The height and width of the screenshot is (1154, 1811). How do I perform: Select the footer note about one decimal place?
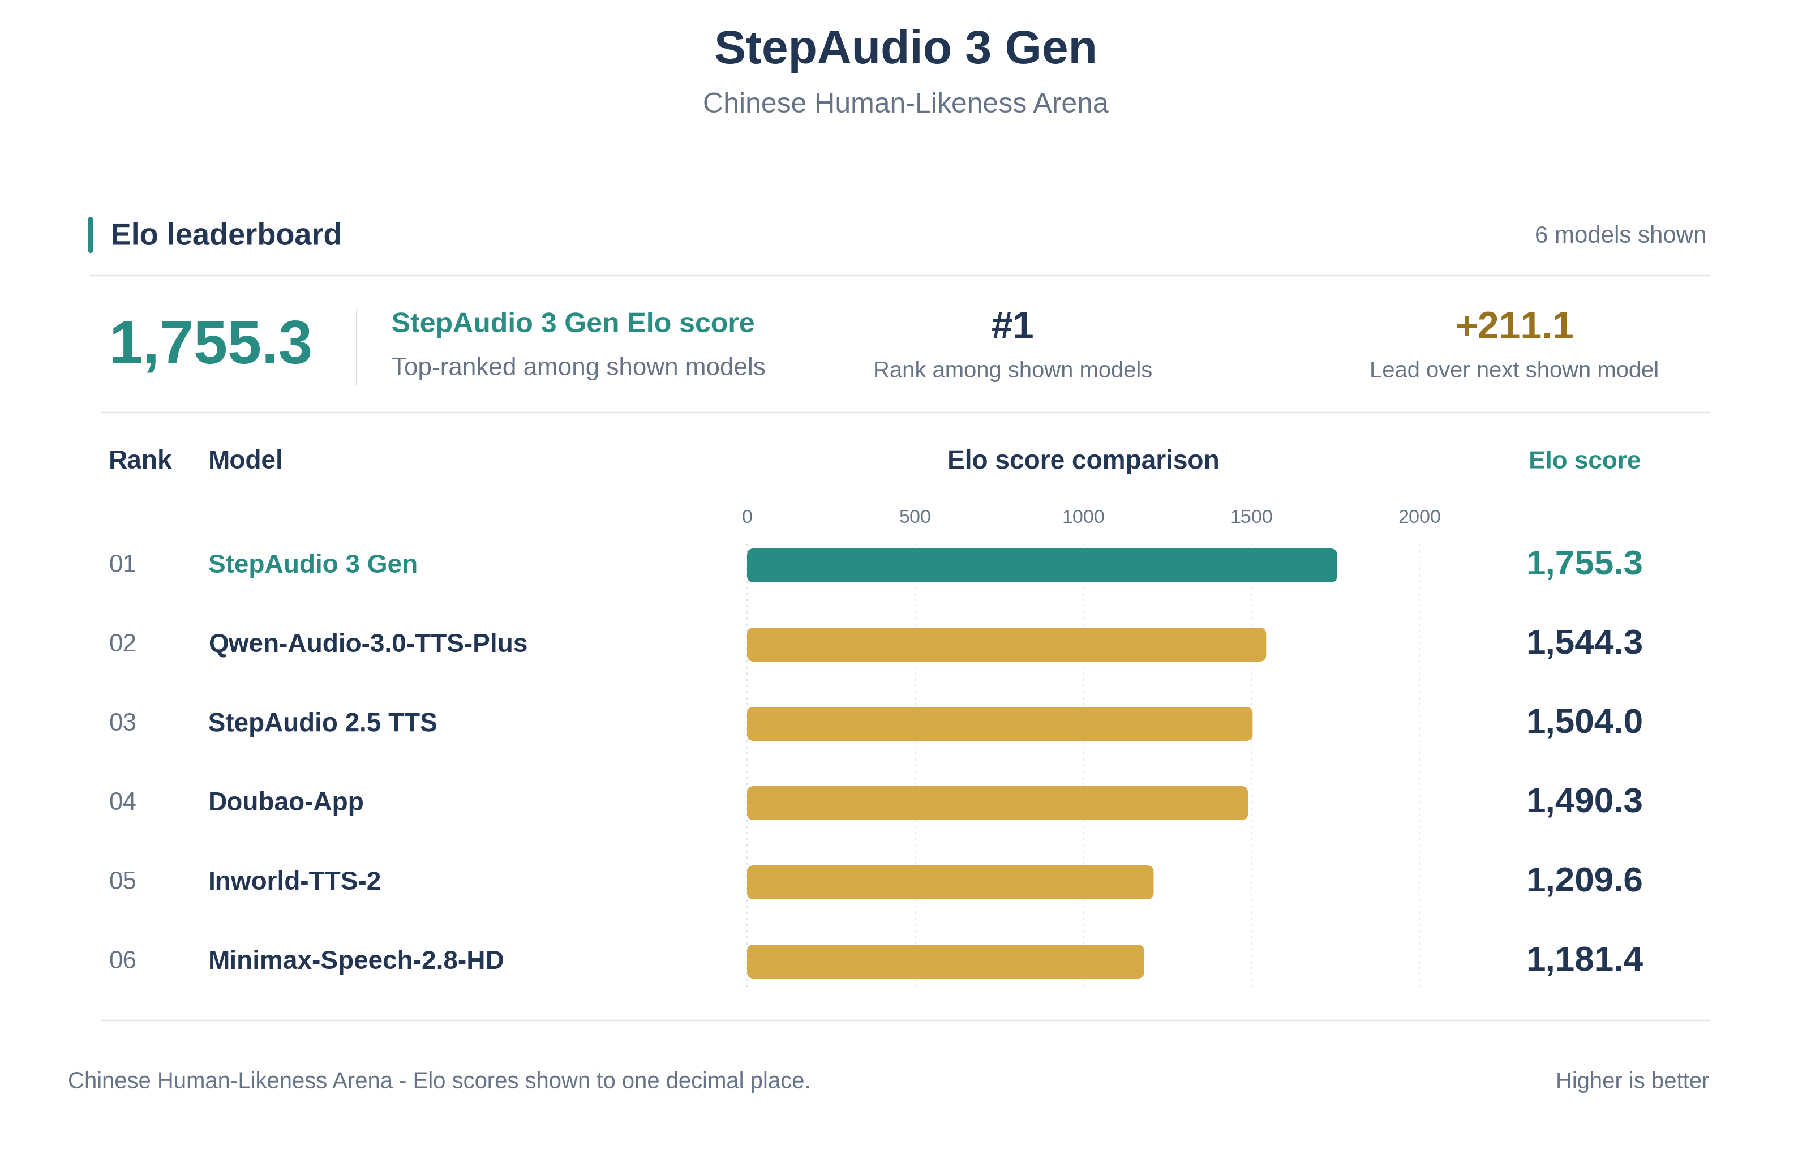point(439,1081)
